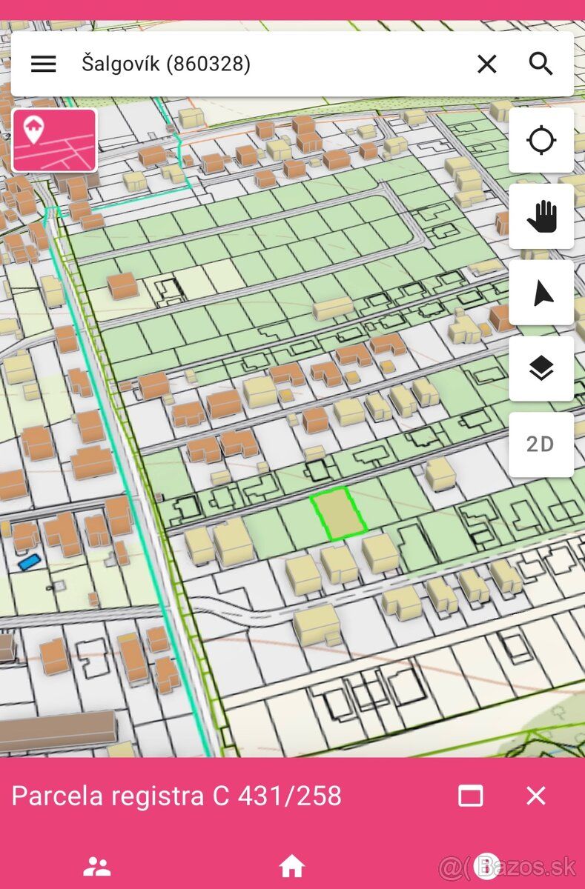Select the beige house below highlighted parcel

click(x=339, y=564)
